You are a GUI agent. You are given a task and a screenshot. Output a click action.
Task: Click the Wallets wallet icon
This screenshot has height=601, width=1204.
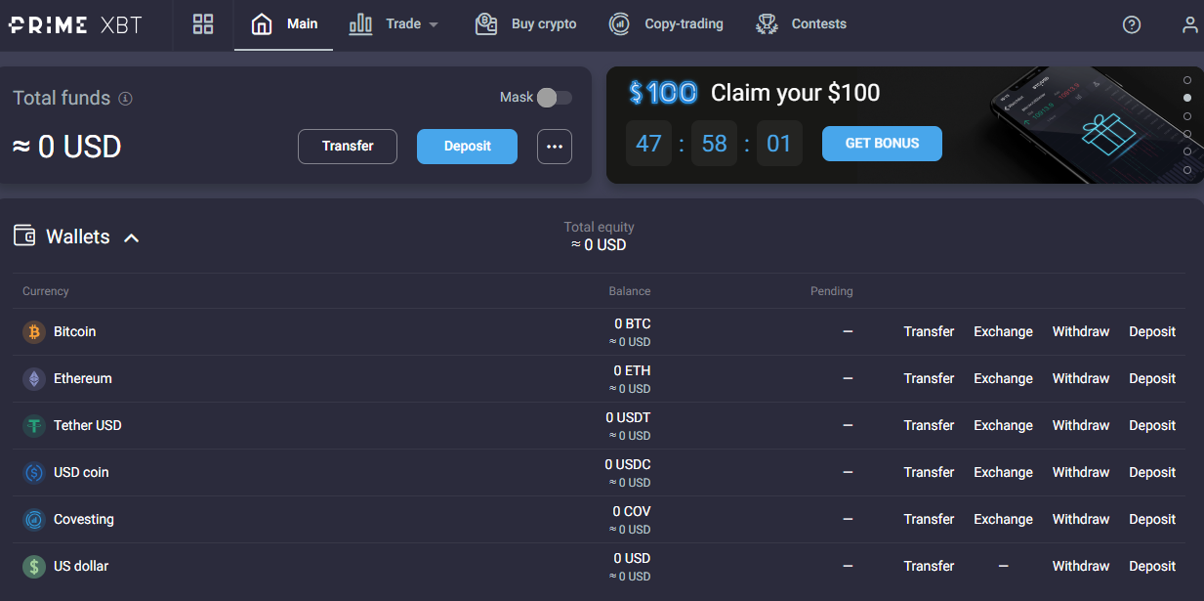point(24,236)
